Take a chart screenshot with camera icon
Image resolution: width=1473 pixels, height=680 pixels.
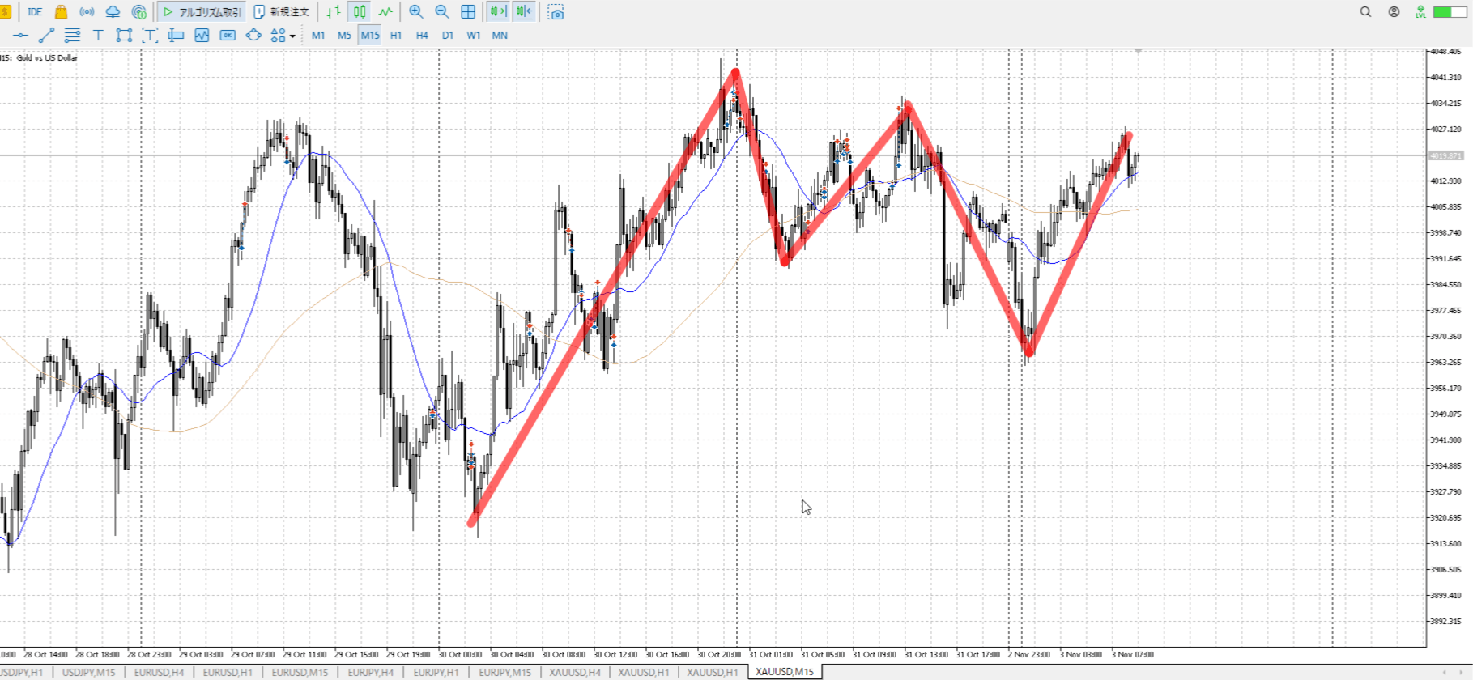tap(556, 12)
